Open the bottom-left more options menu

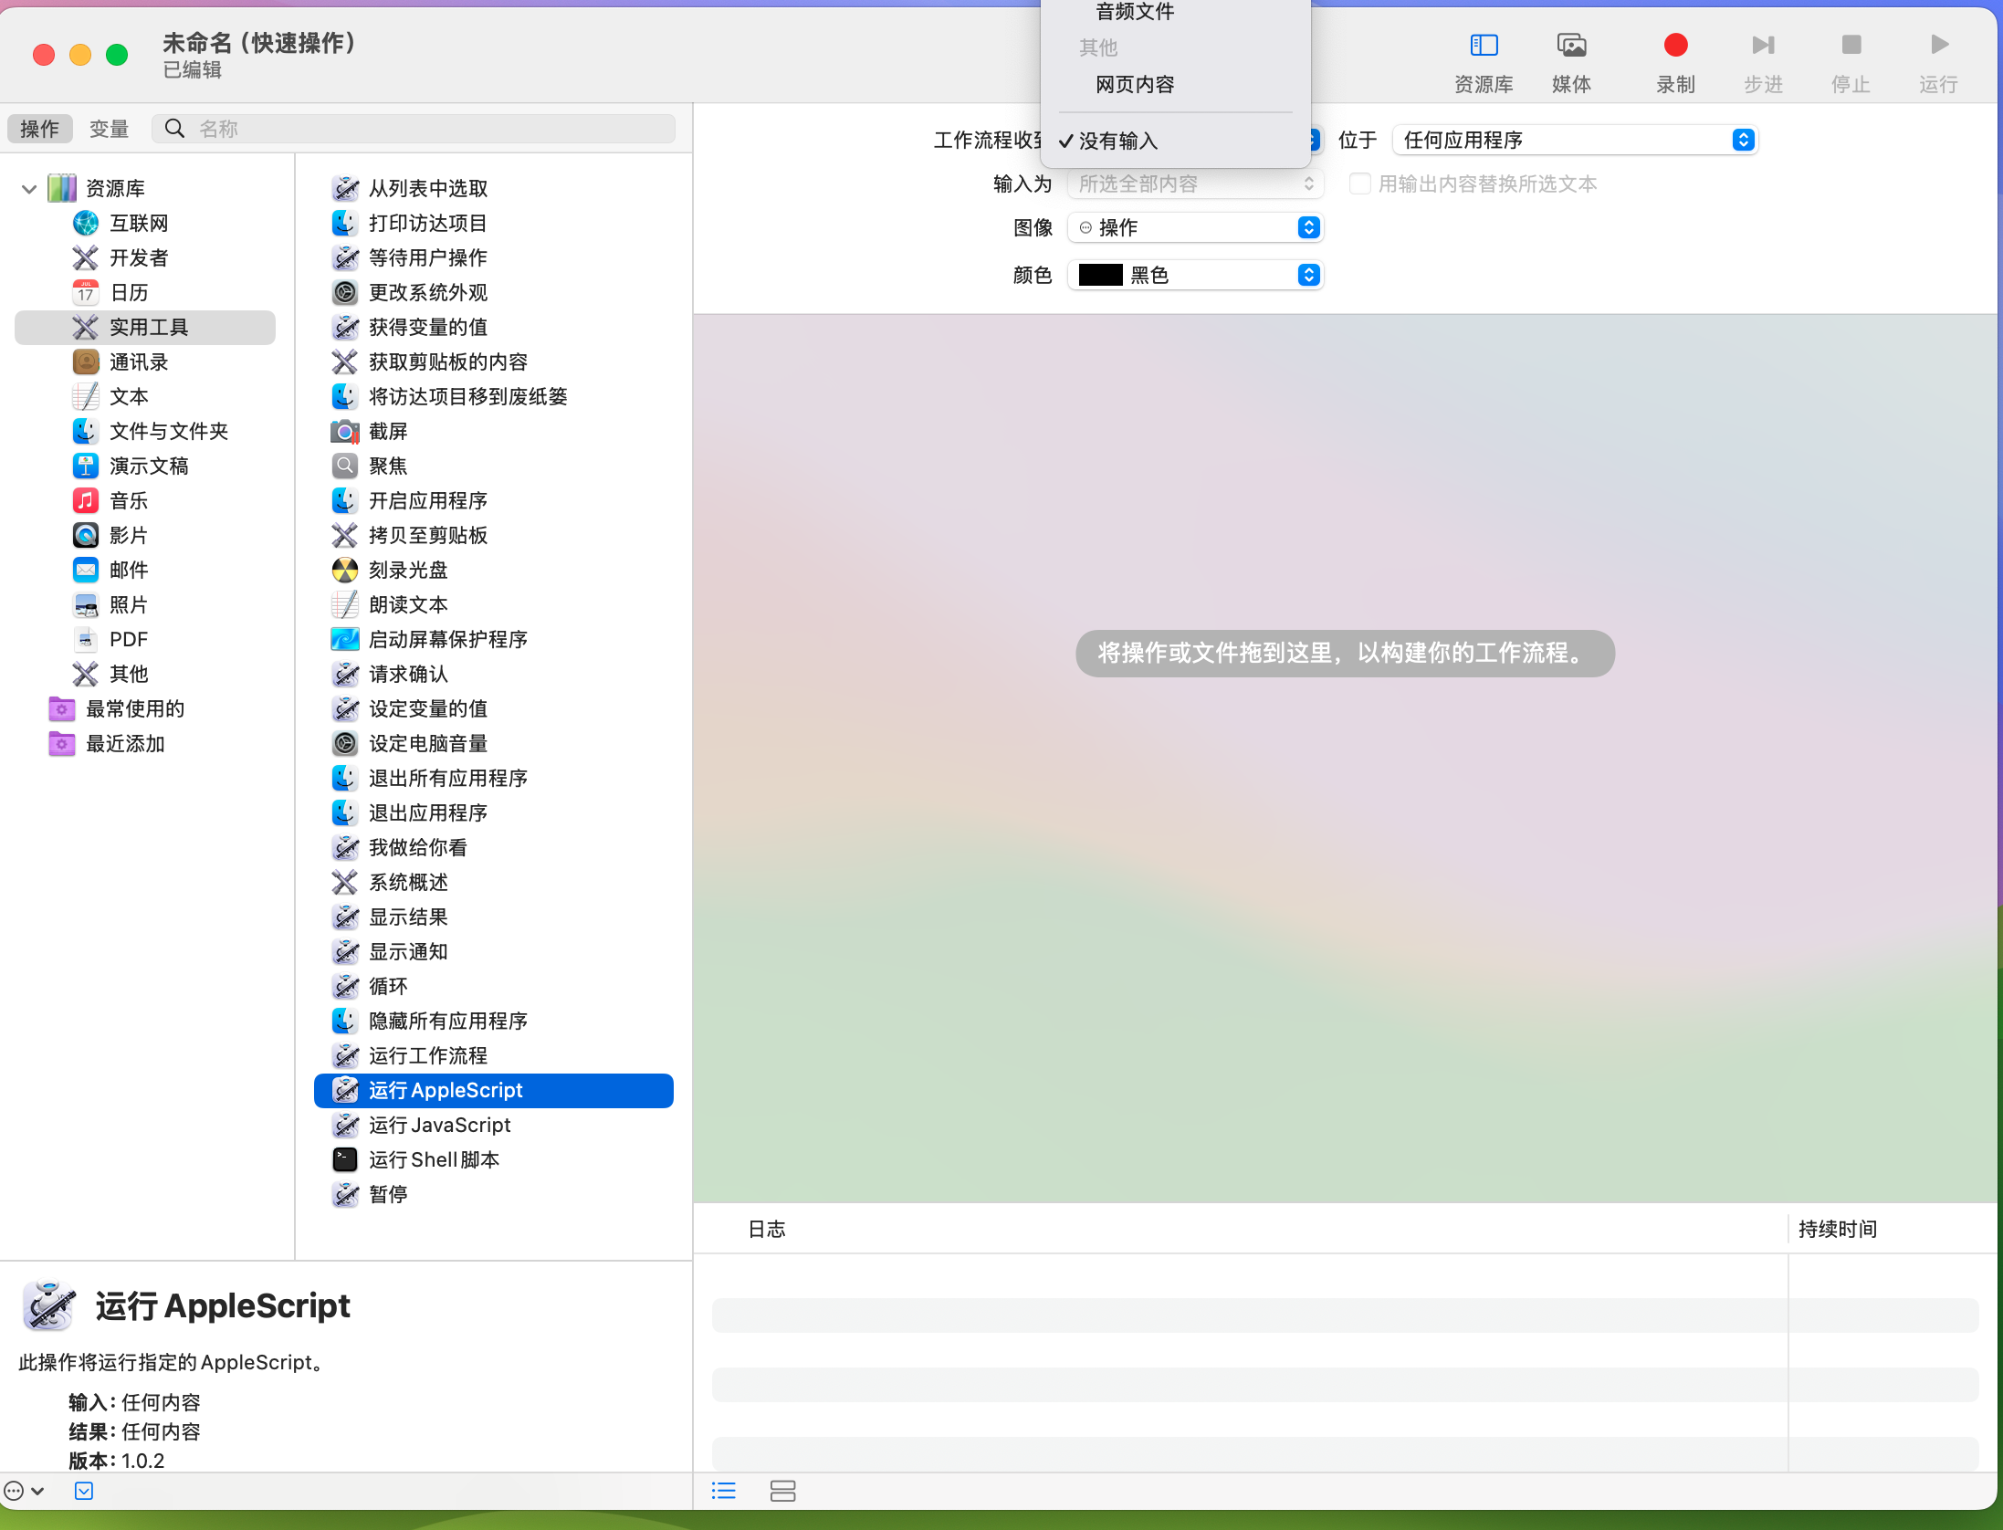tap(24, 1491)
